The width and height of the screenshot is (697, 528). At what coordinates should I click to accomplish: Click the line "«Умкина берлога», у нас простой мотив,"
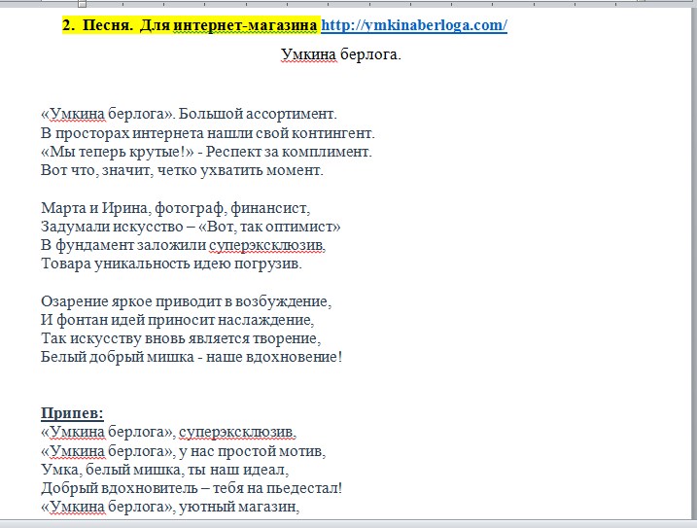tap(183, 451)
